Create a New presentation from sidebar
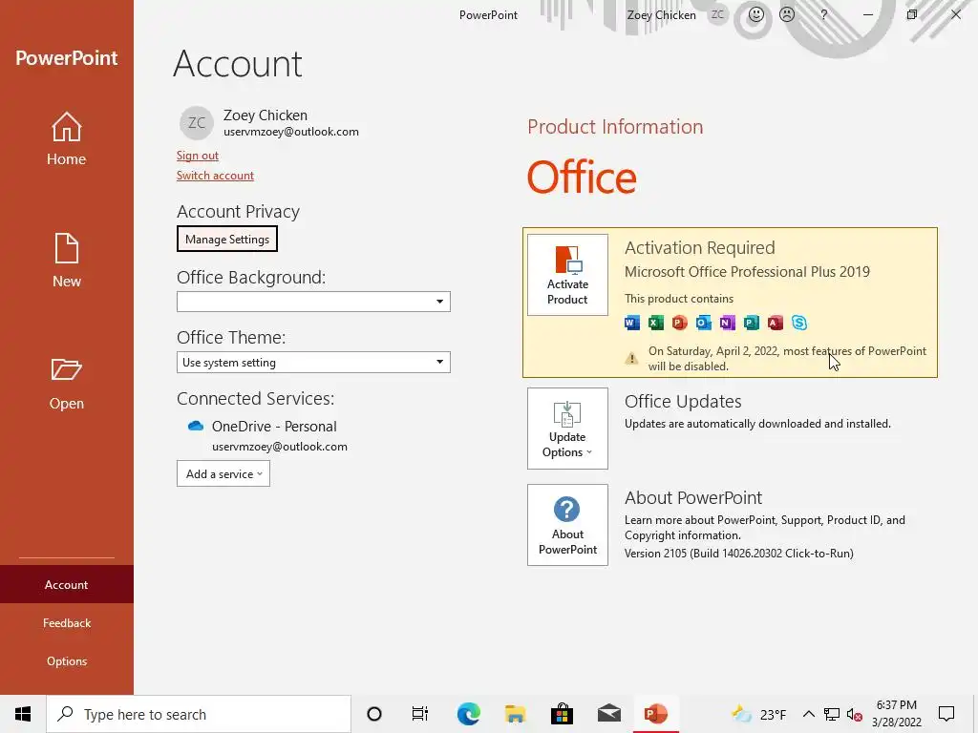978x733 pixels. 66,261
